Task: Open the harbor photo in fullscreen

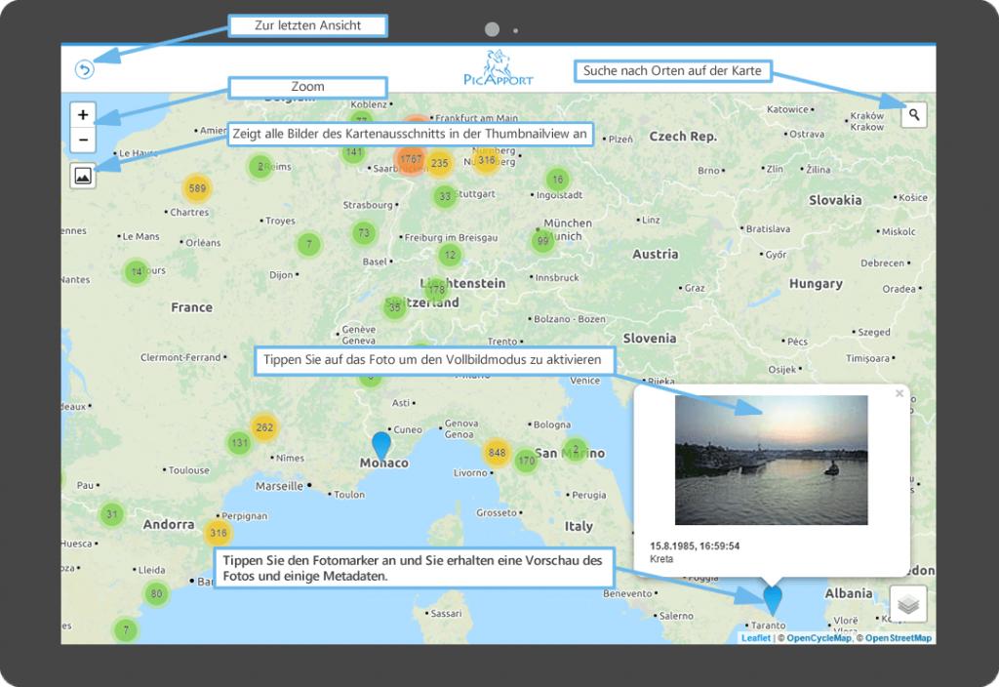Action: click(x=771, y=460)
